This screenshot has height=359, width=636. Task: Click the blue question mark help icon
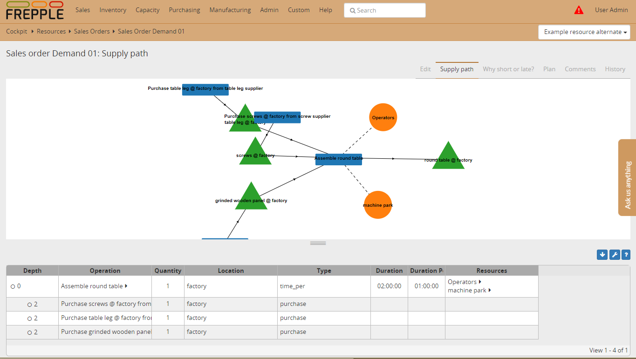pos(626,255)
